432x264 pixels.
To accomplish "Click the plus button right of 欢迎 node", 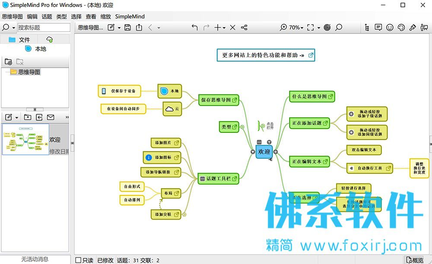I will [x=276, y=152].
